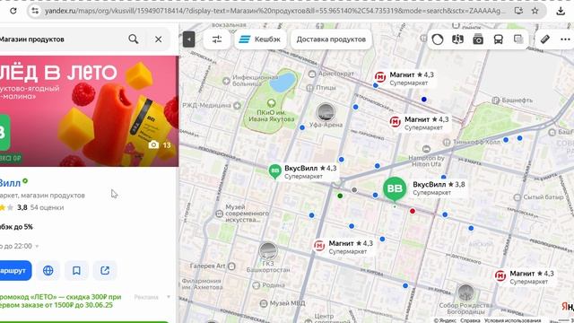Screen dimensions: 574x323
Task: Select ПКиО им. Ивана Якутова park label
Action: click(271, 116)
